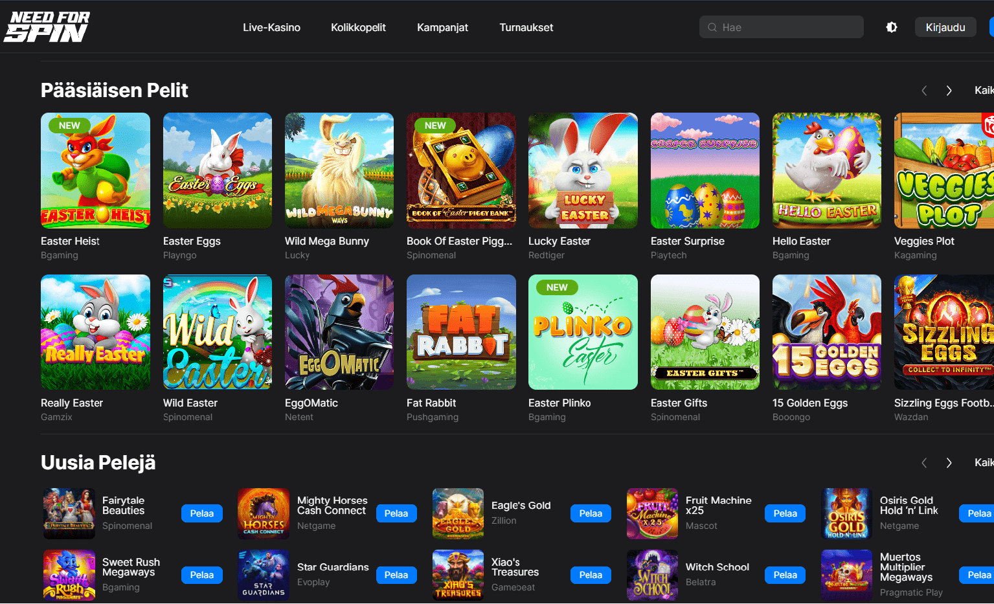Click the Hello Easter title text

801,241
